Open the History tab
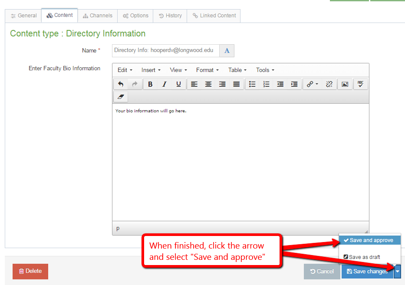The width and height of the screenshot is (405, 285). (x=170, y=16)
